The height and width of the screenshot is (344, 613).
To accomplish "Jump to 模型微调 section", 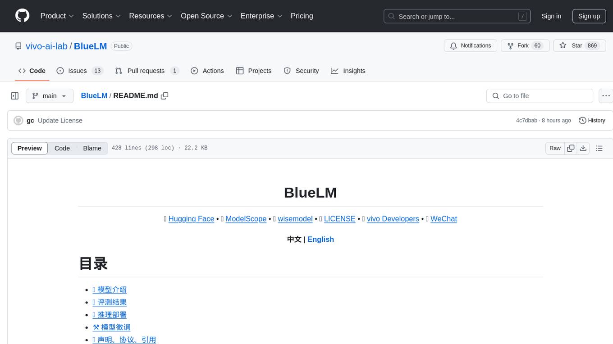I will (x=111, y=327).
